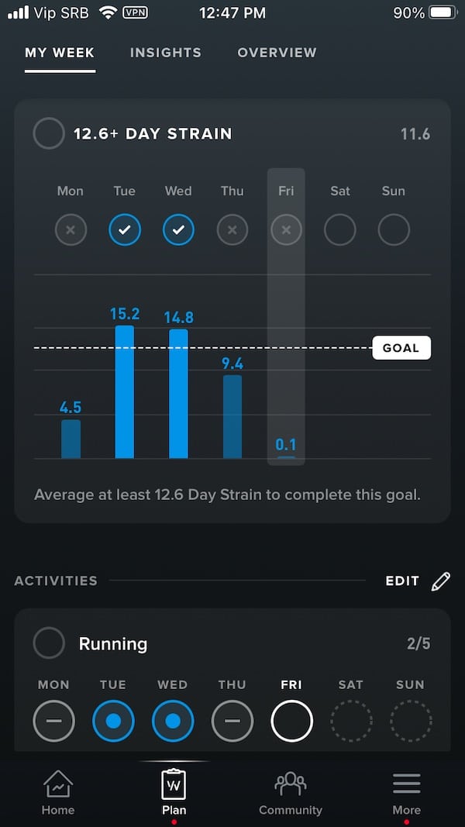This screenshot has height=827, width=465.
Task: Tap the X icon on Monday's strain goal
Action: [71, 229]
